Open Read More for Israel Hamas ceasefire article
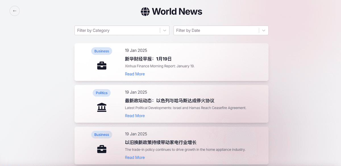341x166 pixels. [x=135, y=116]
